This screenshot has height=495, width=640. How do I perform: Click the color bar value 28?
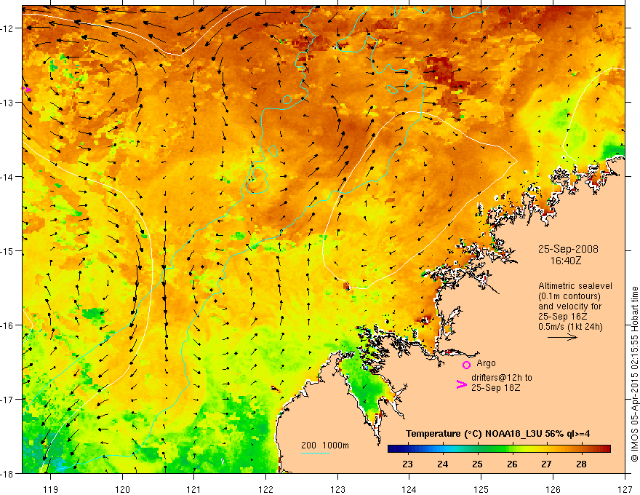tap(581, 464)
